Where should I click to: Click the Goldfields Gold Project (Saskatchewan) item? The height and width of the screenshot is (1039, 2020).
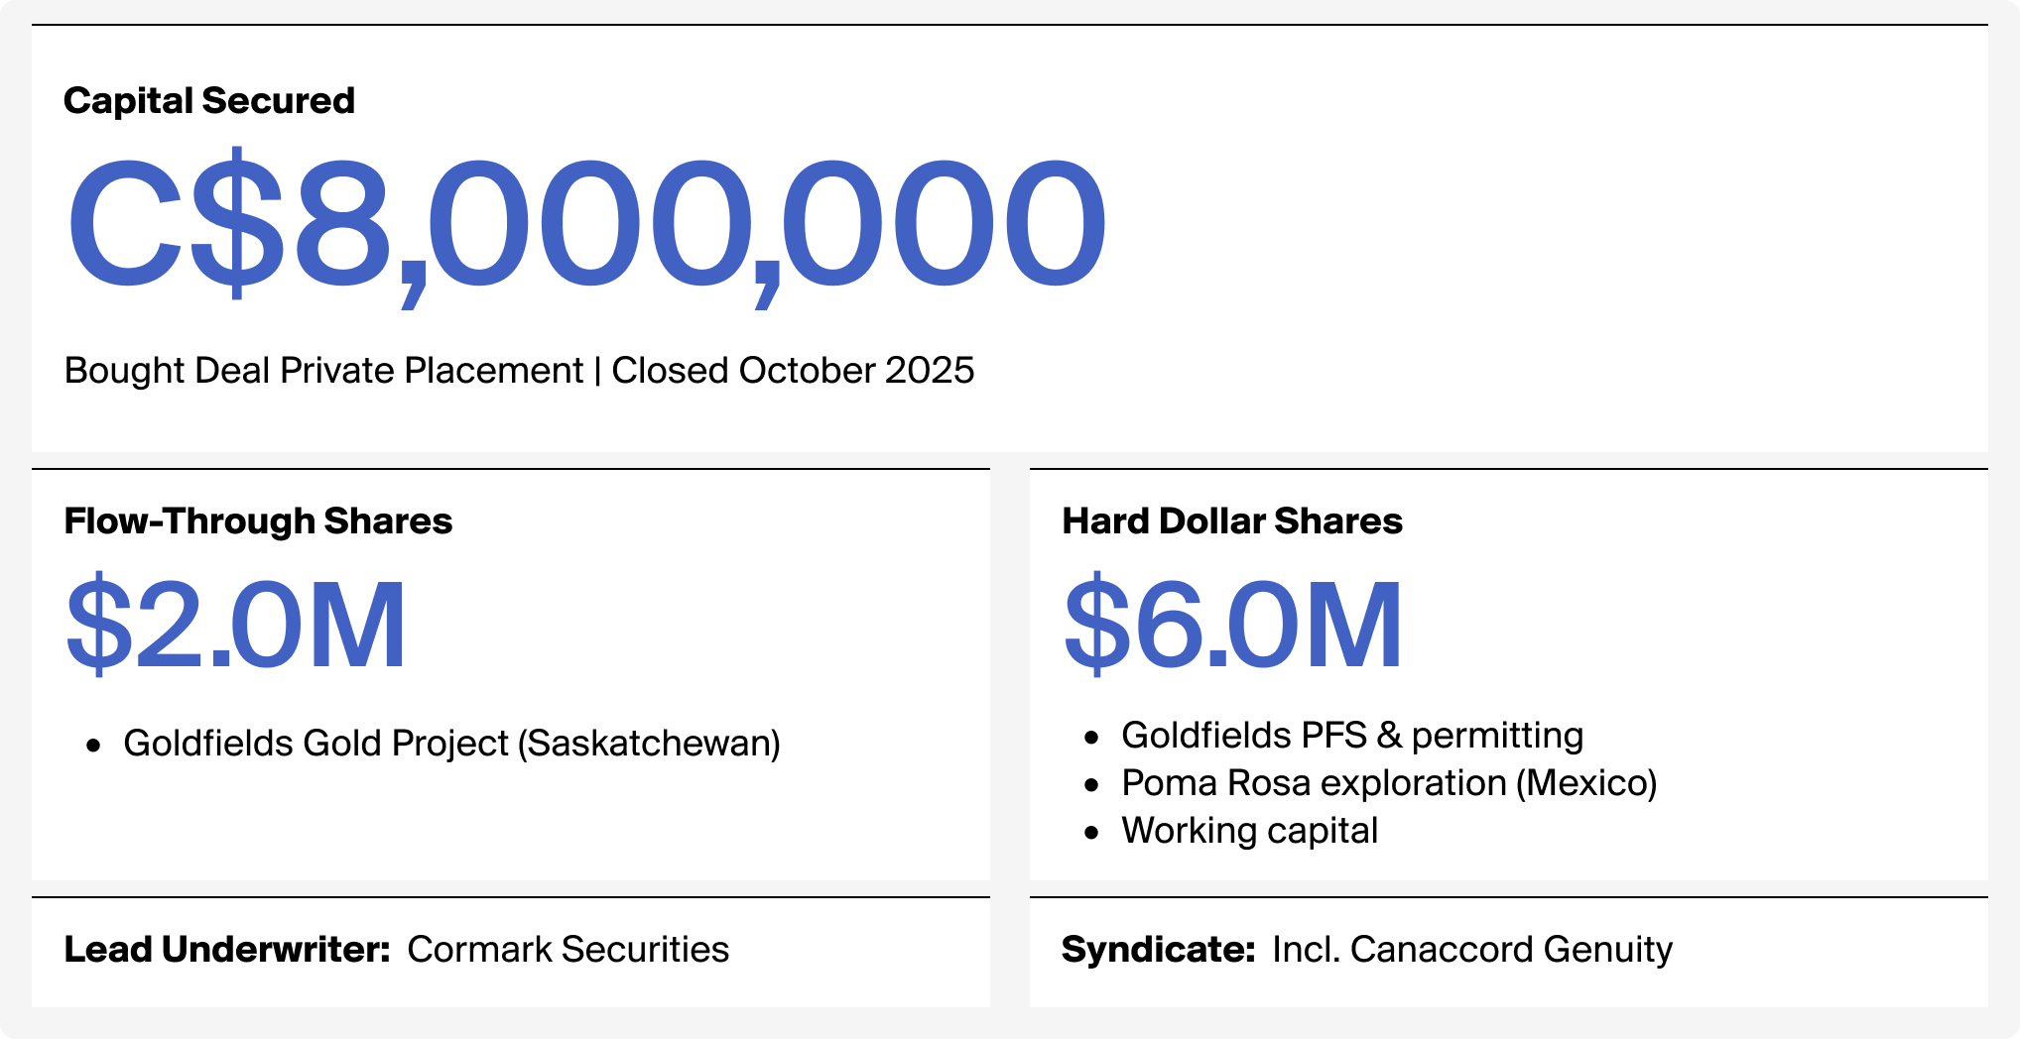[x=451, y=744]
